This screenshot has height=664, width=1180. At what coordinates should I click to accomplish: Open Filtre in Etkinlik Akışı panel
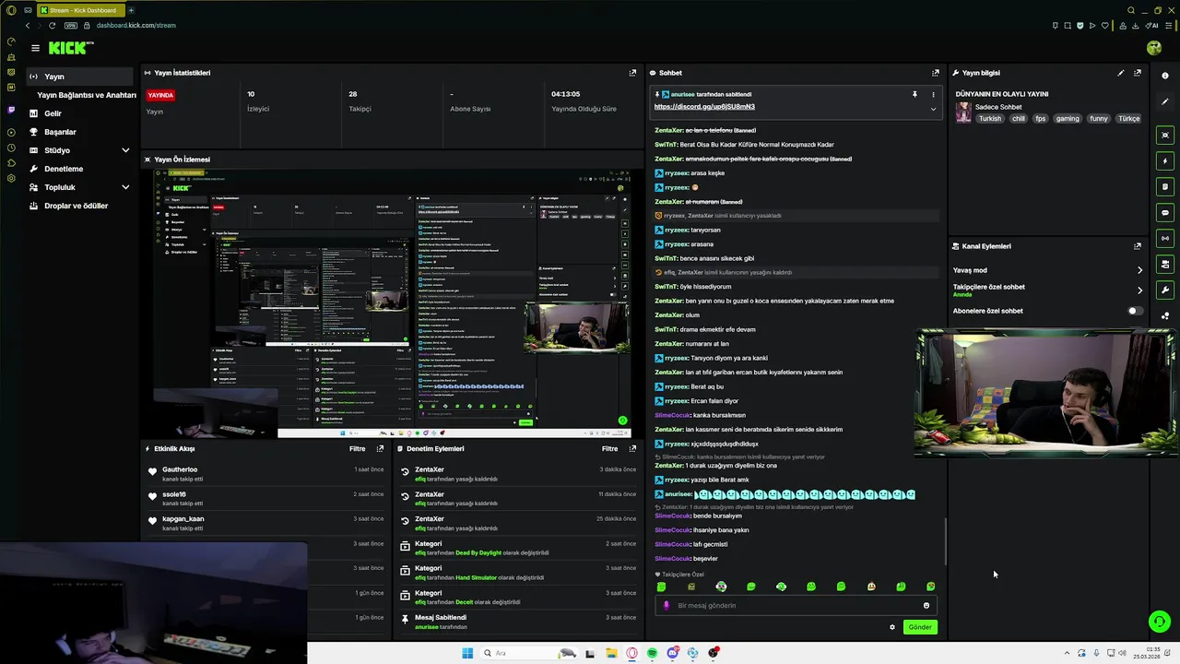tap(358, 449)
